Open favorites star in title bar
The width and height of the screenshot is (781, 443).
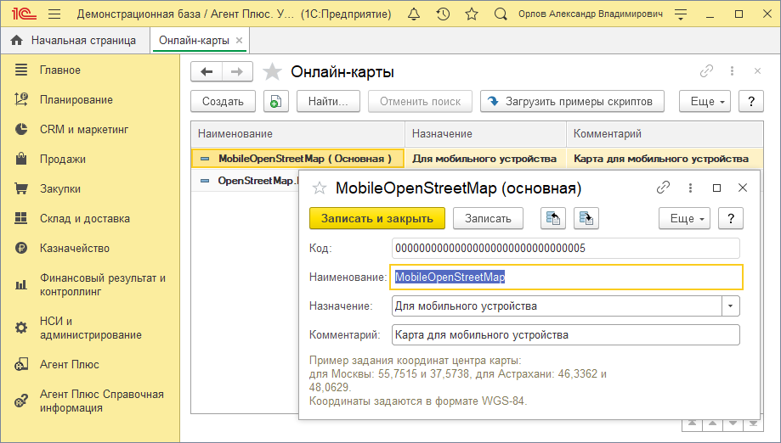click(x=471, y=14)
